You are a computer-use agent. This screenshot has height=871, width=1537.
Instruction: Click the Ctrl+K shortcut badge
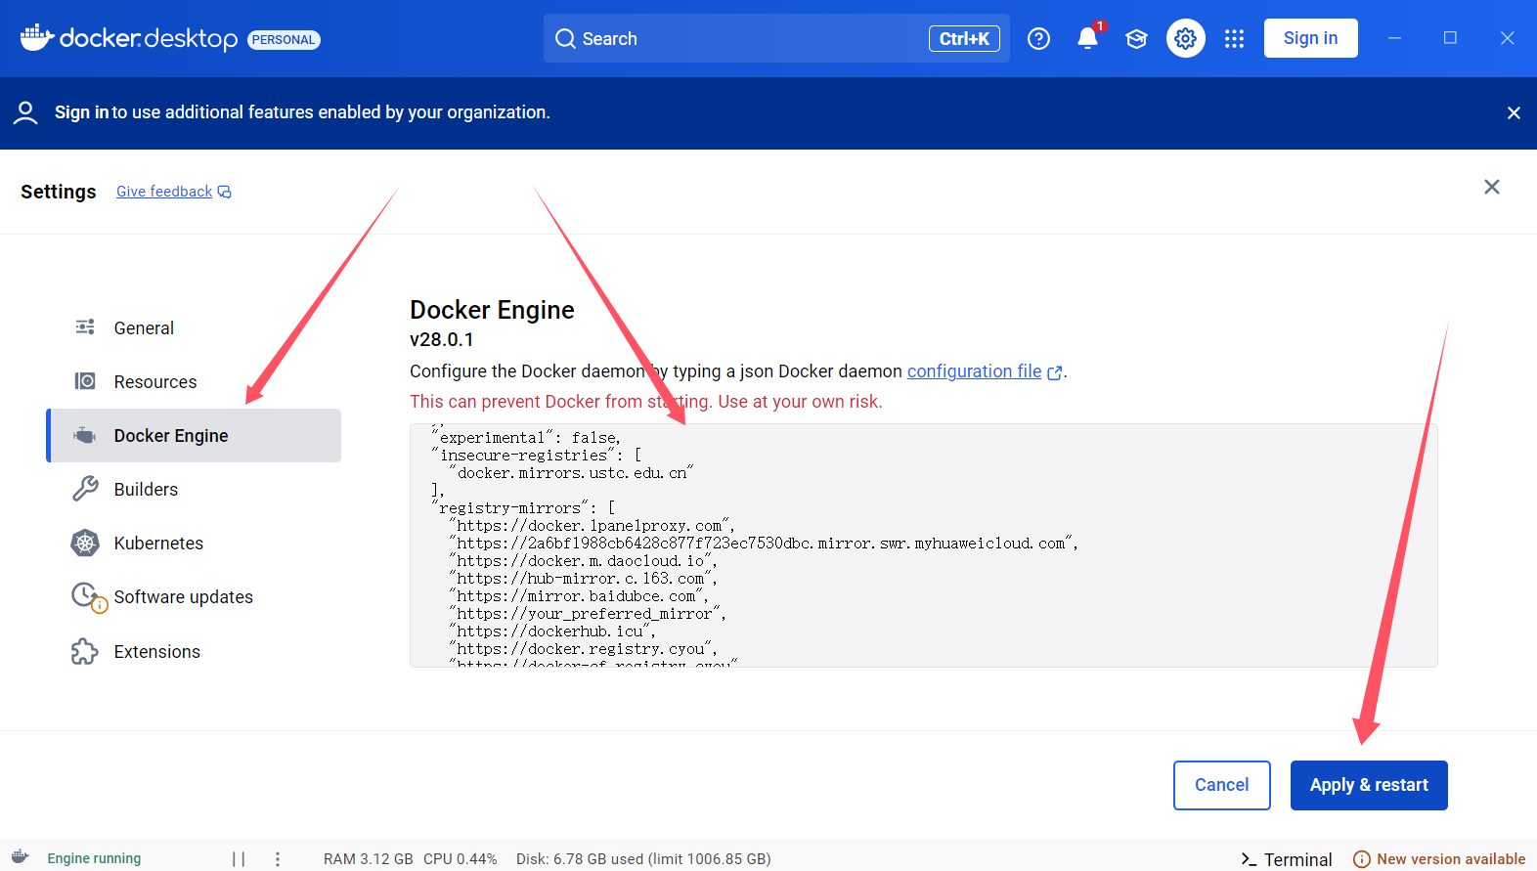964,39
